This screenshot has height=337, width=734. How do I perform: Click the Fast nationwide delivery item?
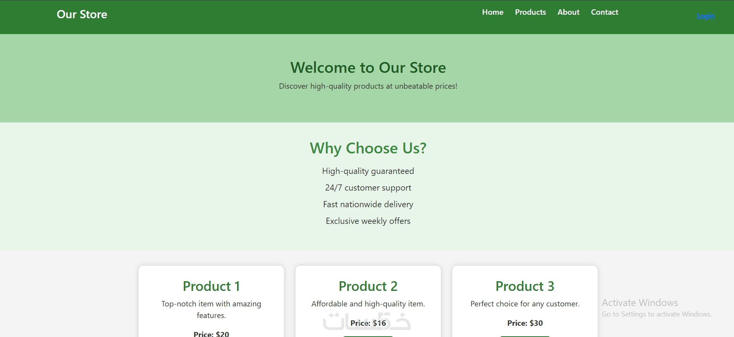tap(368, 205)
